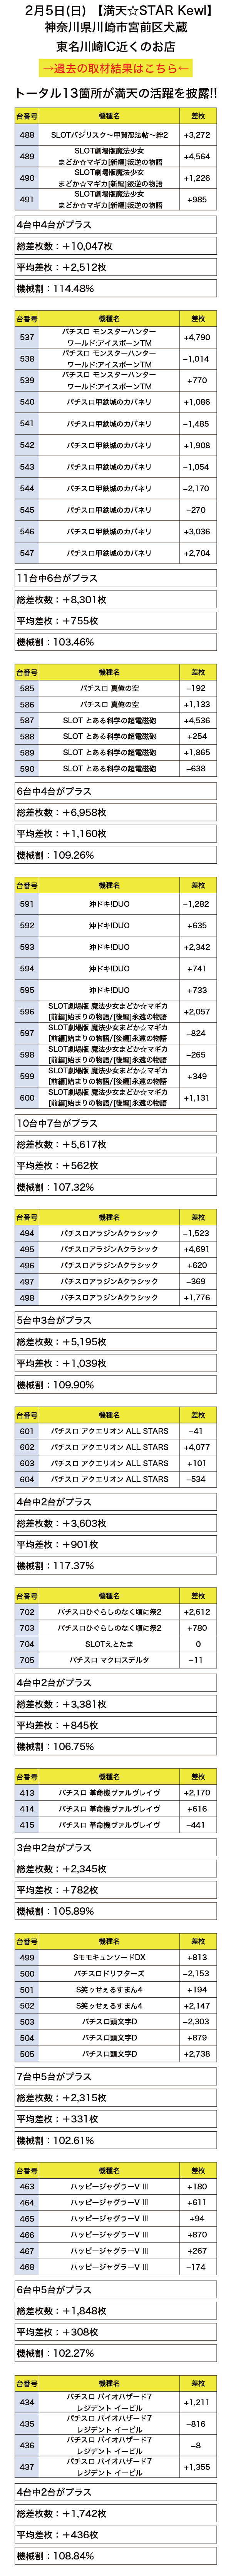231x2576 pixels.
Task: Click machine 704 SLOTえとたま row
Action: (115, 1644)
